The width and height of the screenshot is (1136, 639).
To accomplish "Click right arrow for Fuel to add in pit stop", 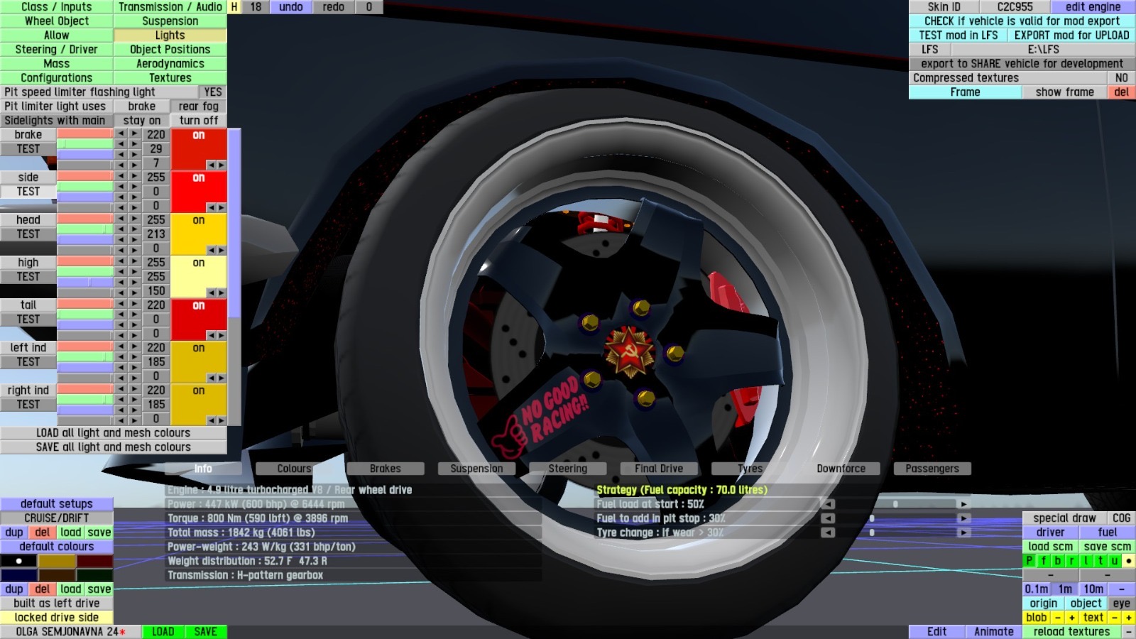I will pos(963,518).
